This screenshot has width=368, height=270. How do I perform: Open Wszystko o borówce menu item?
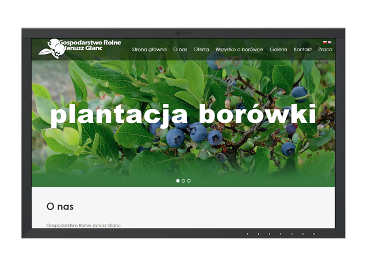tap(239, 50)
